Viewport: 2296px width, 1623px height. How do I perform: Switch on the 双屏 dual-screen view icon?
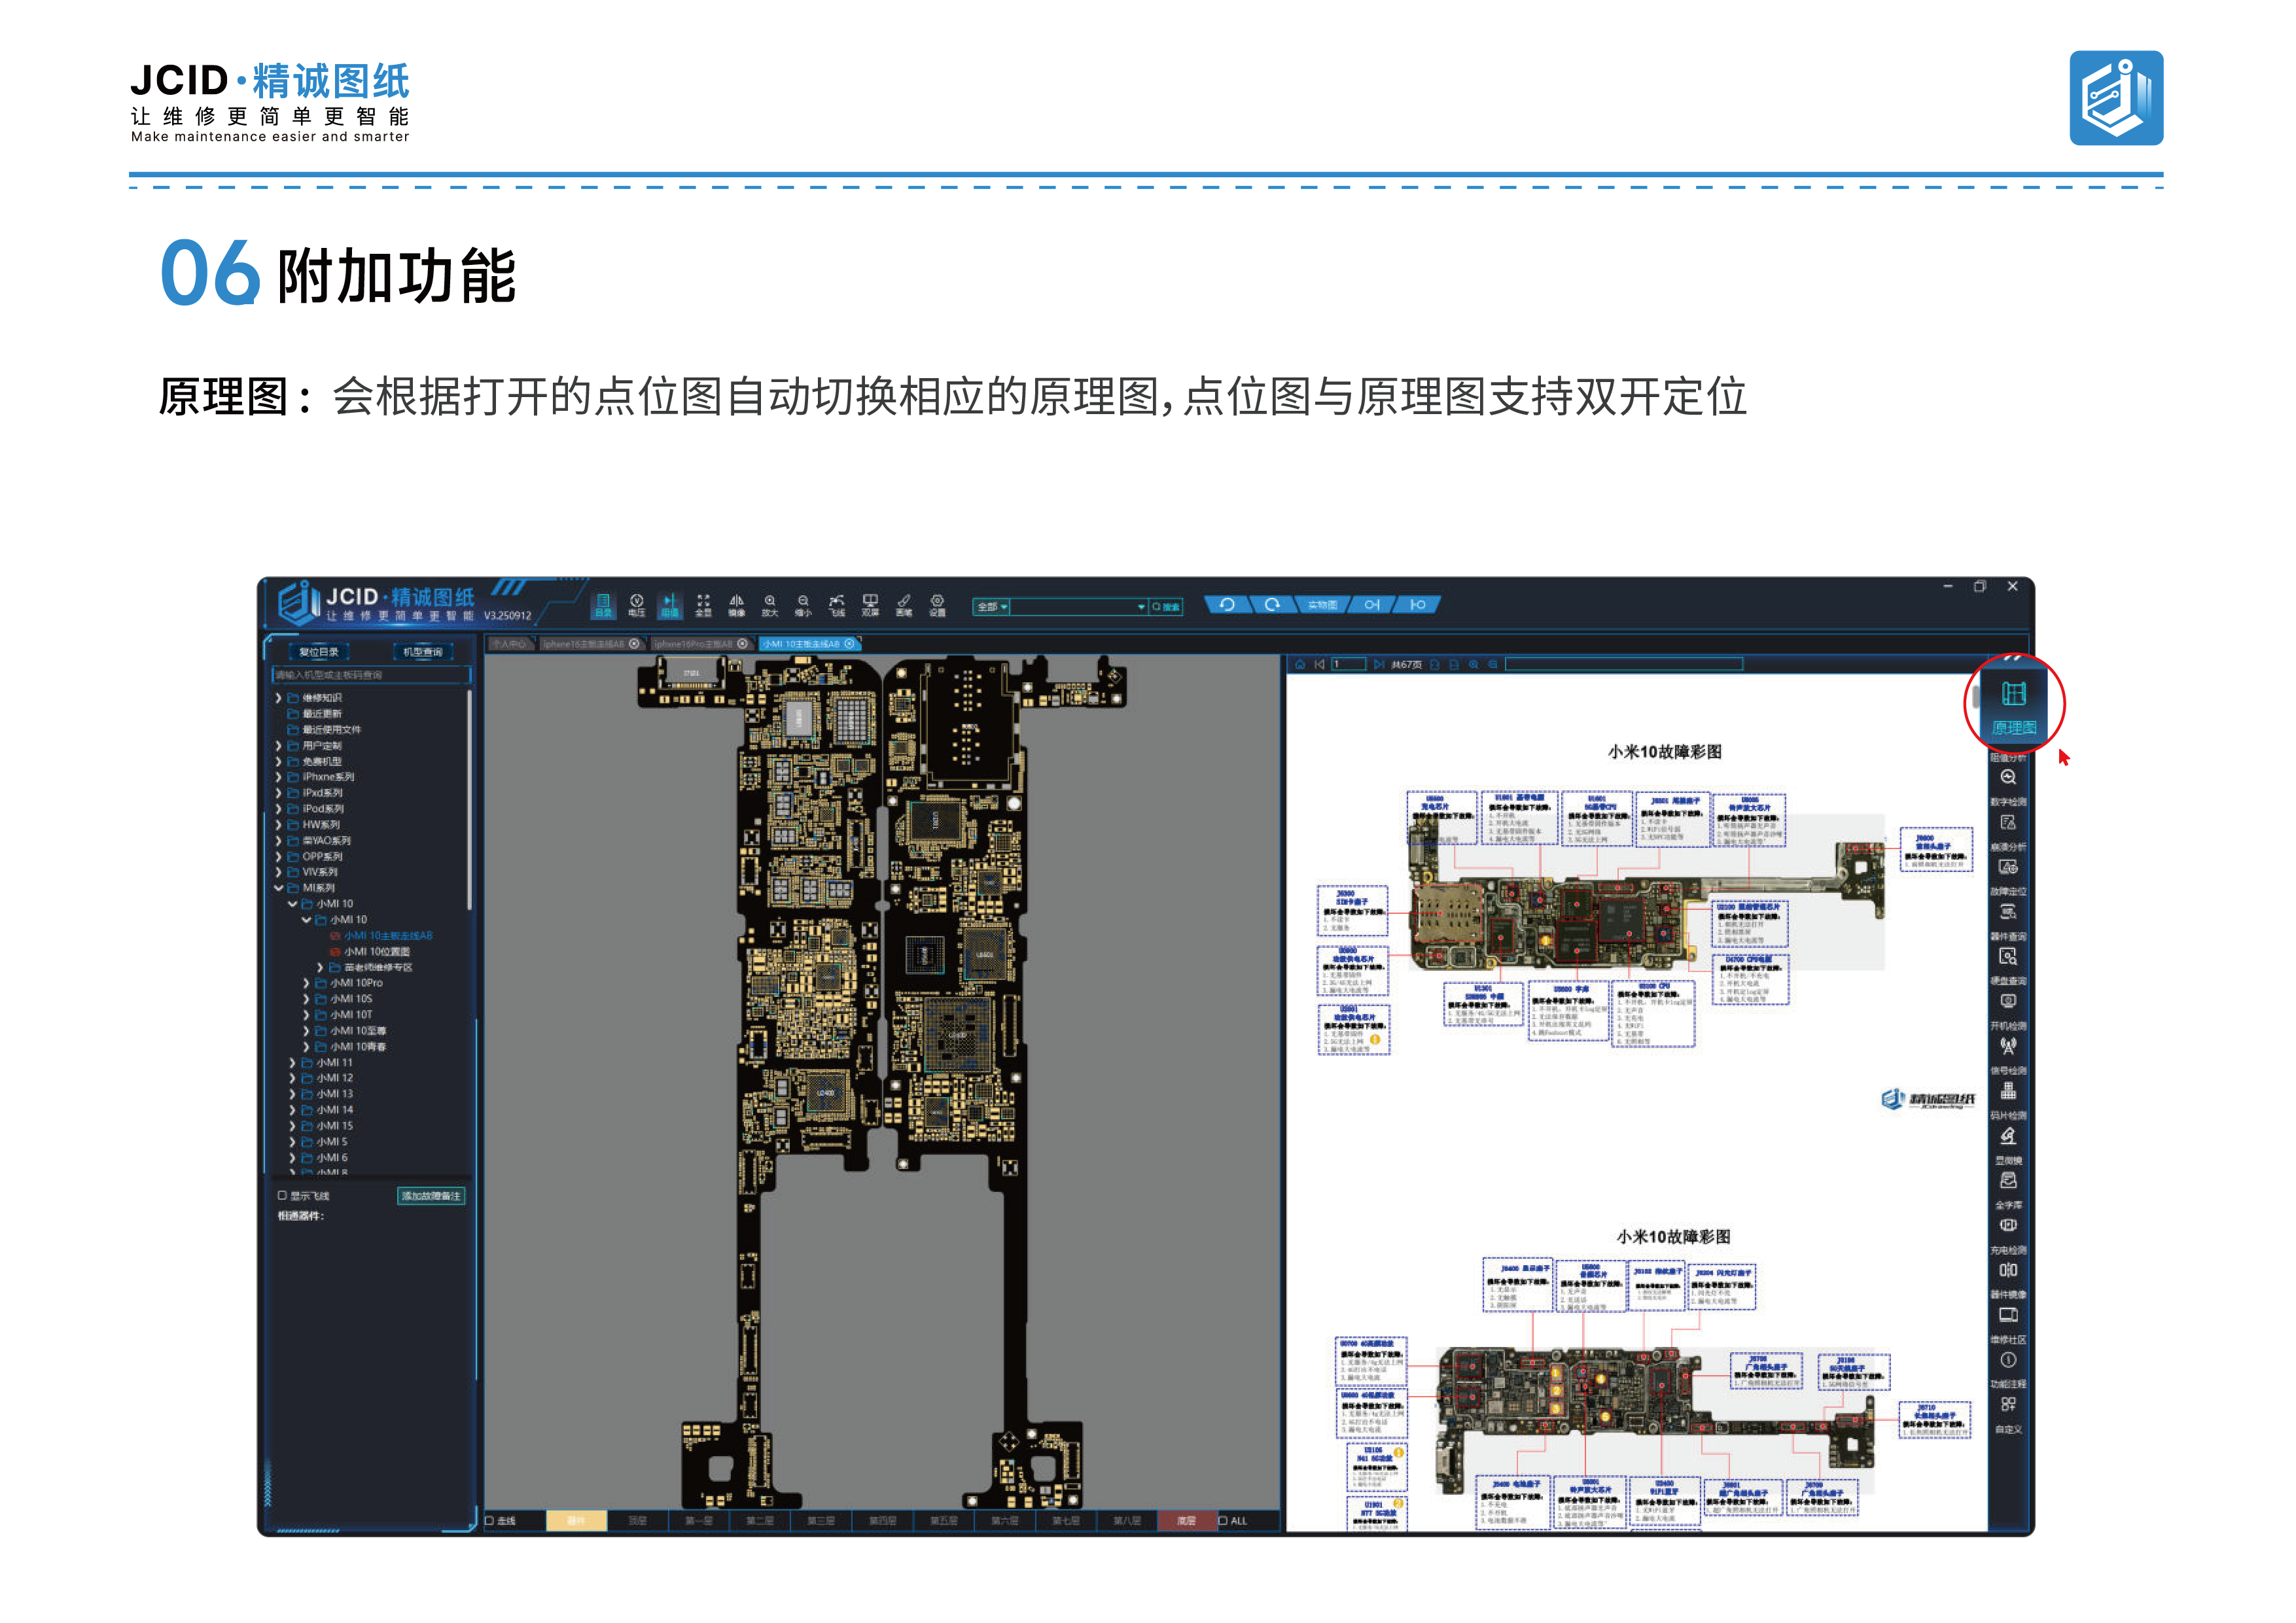(x=870, y=605)
